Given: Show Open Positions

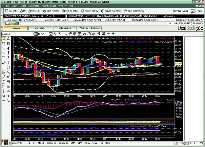Looking at the screenshot, I should tap(51, 11).
